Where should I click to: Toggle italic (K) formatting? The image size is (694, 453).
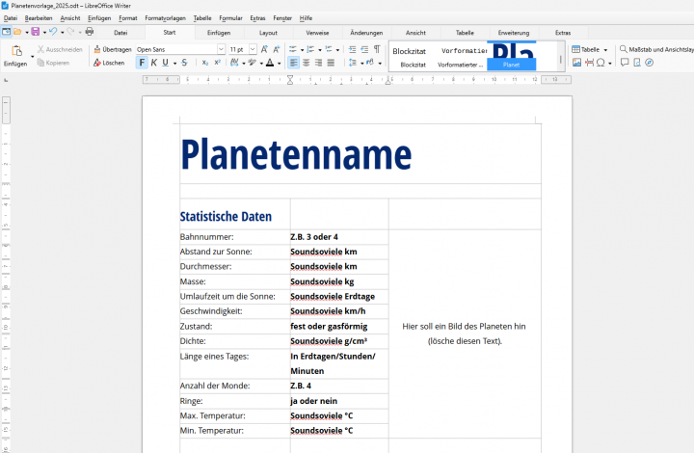[154, 63]
